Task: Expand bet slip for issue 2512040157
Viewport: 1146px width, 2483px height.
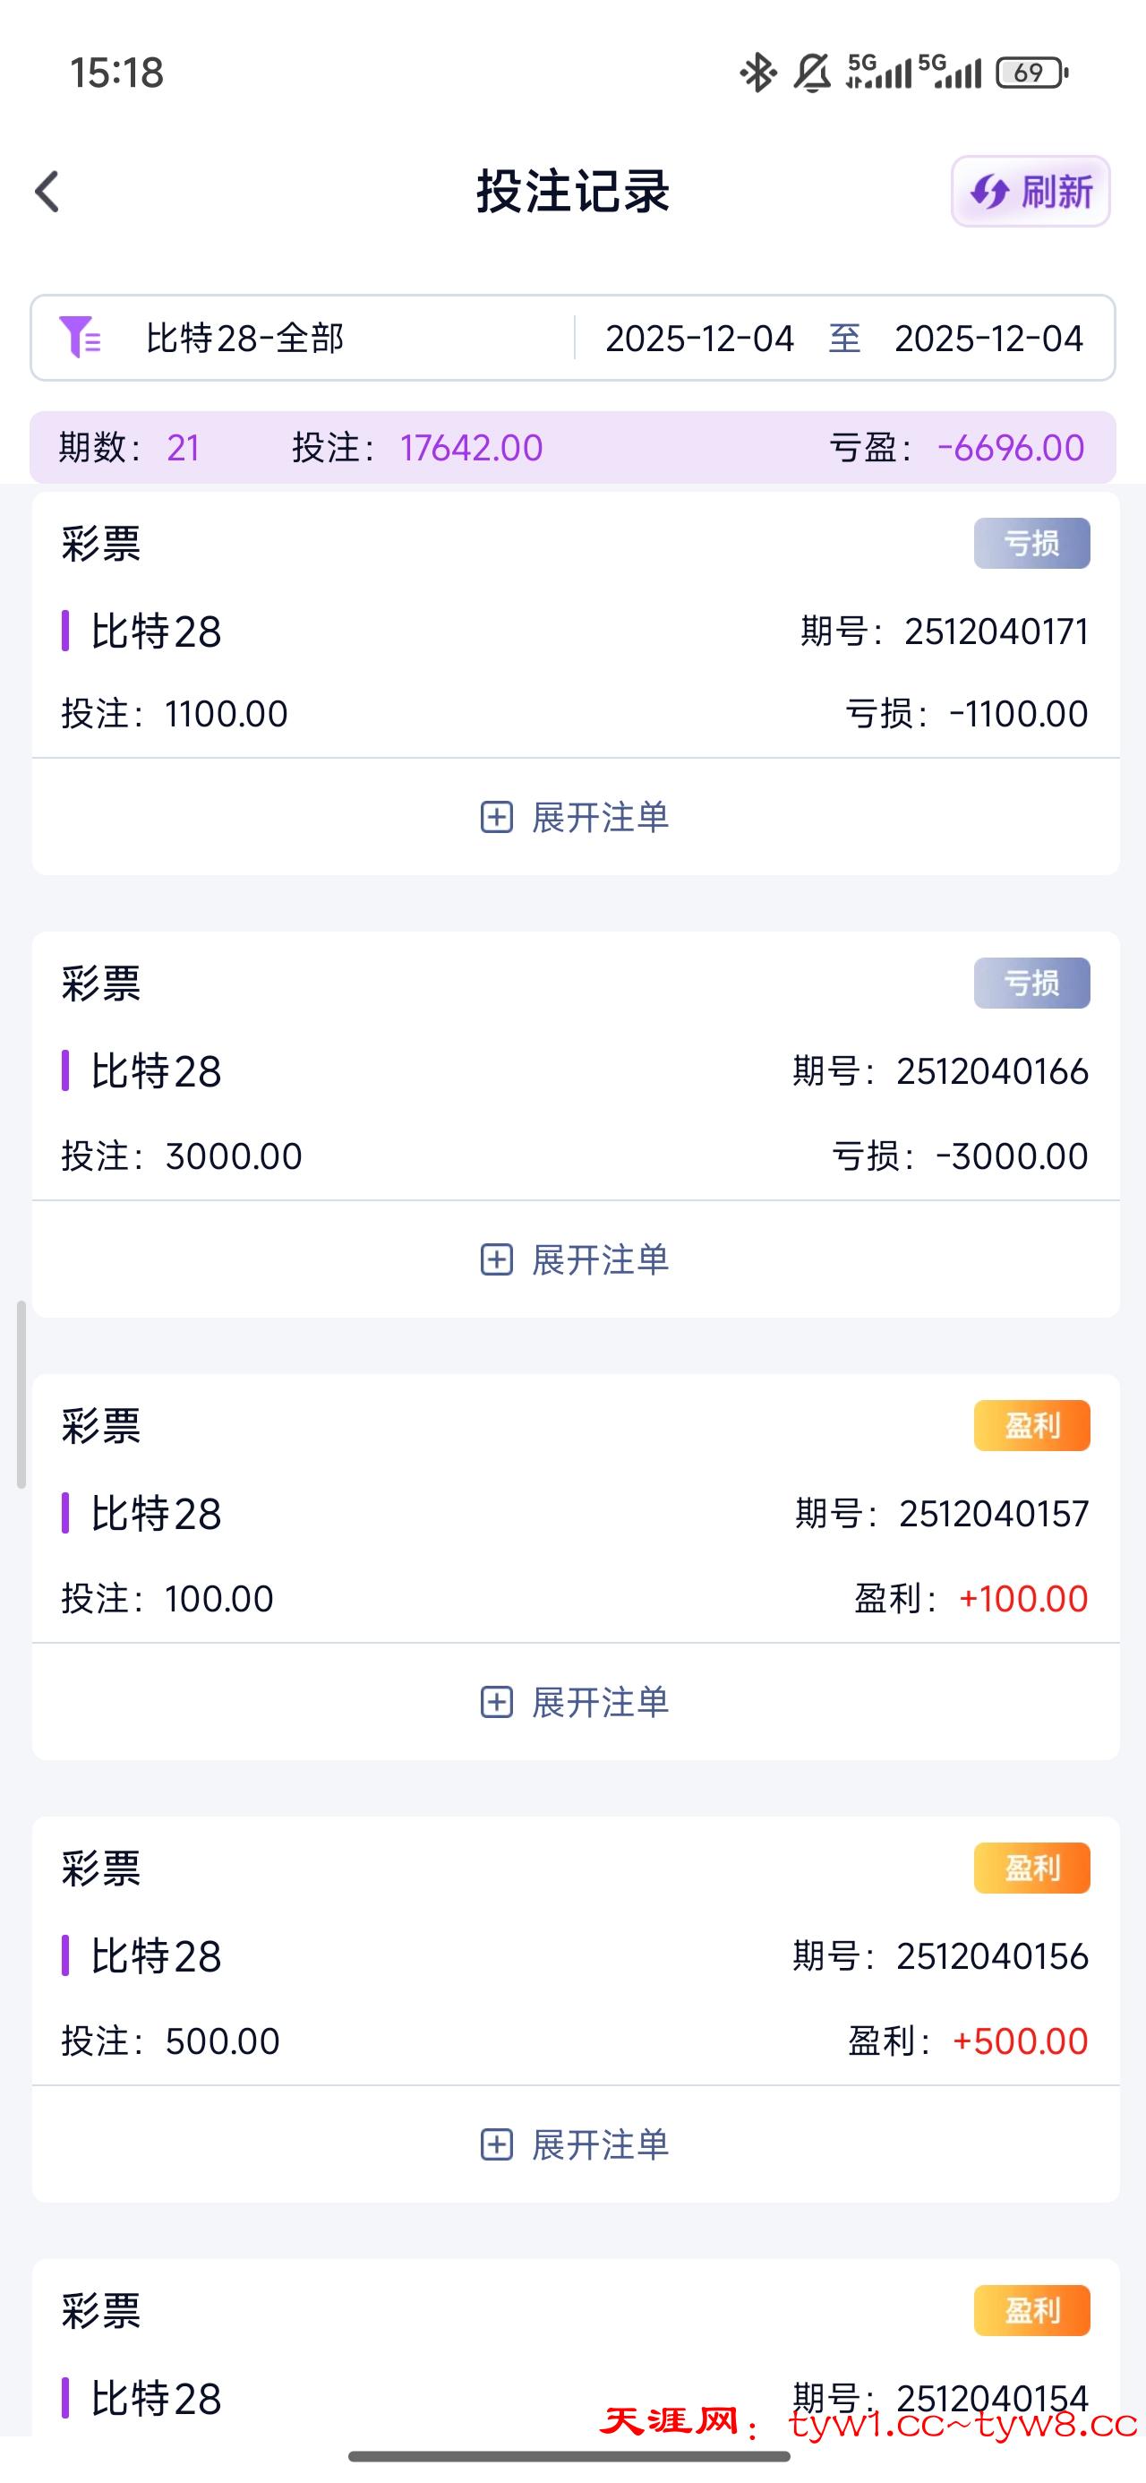Action: click(x=575, y=1702)
